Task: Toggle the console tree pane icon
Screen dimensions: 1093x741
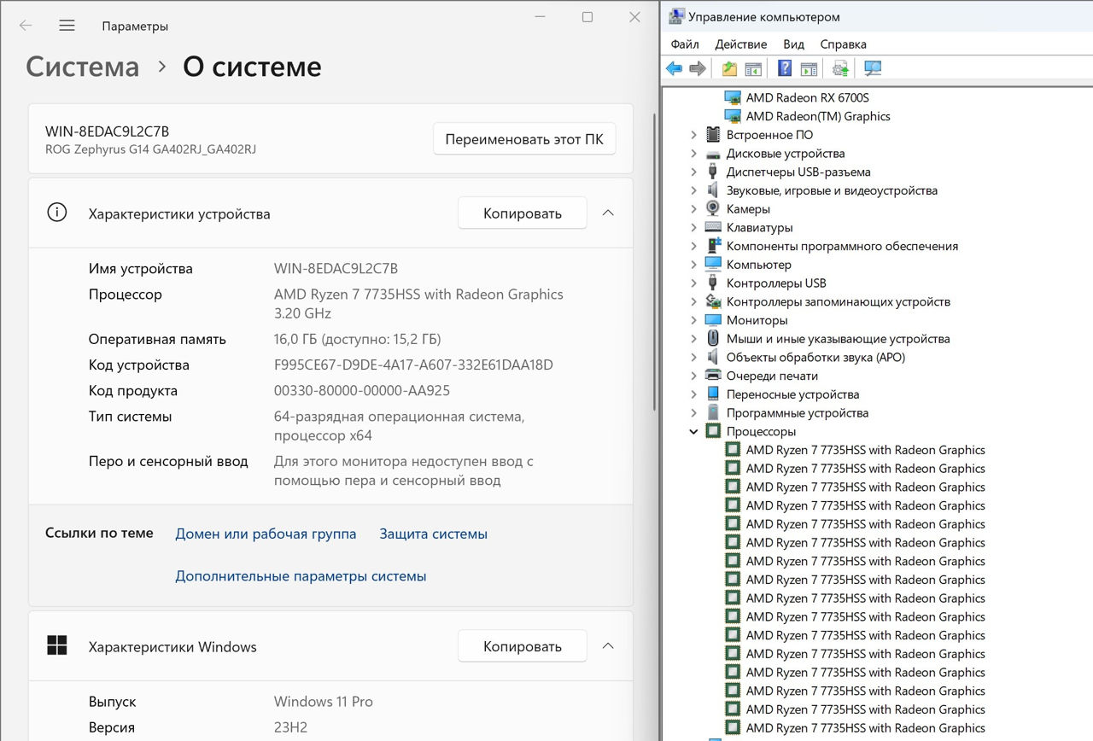Action: 753,68
